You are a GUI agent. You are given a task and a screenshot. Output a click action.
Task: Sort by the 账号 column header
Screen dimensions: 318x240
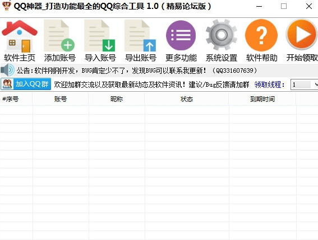61,99
